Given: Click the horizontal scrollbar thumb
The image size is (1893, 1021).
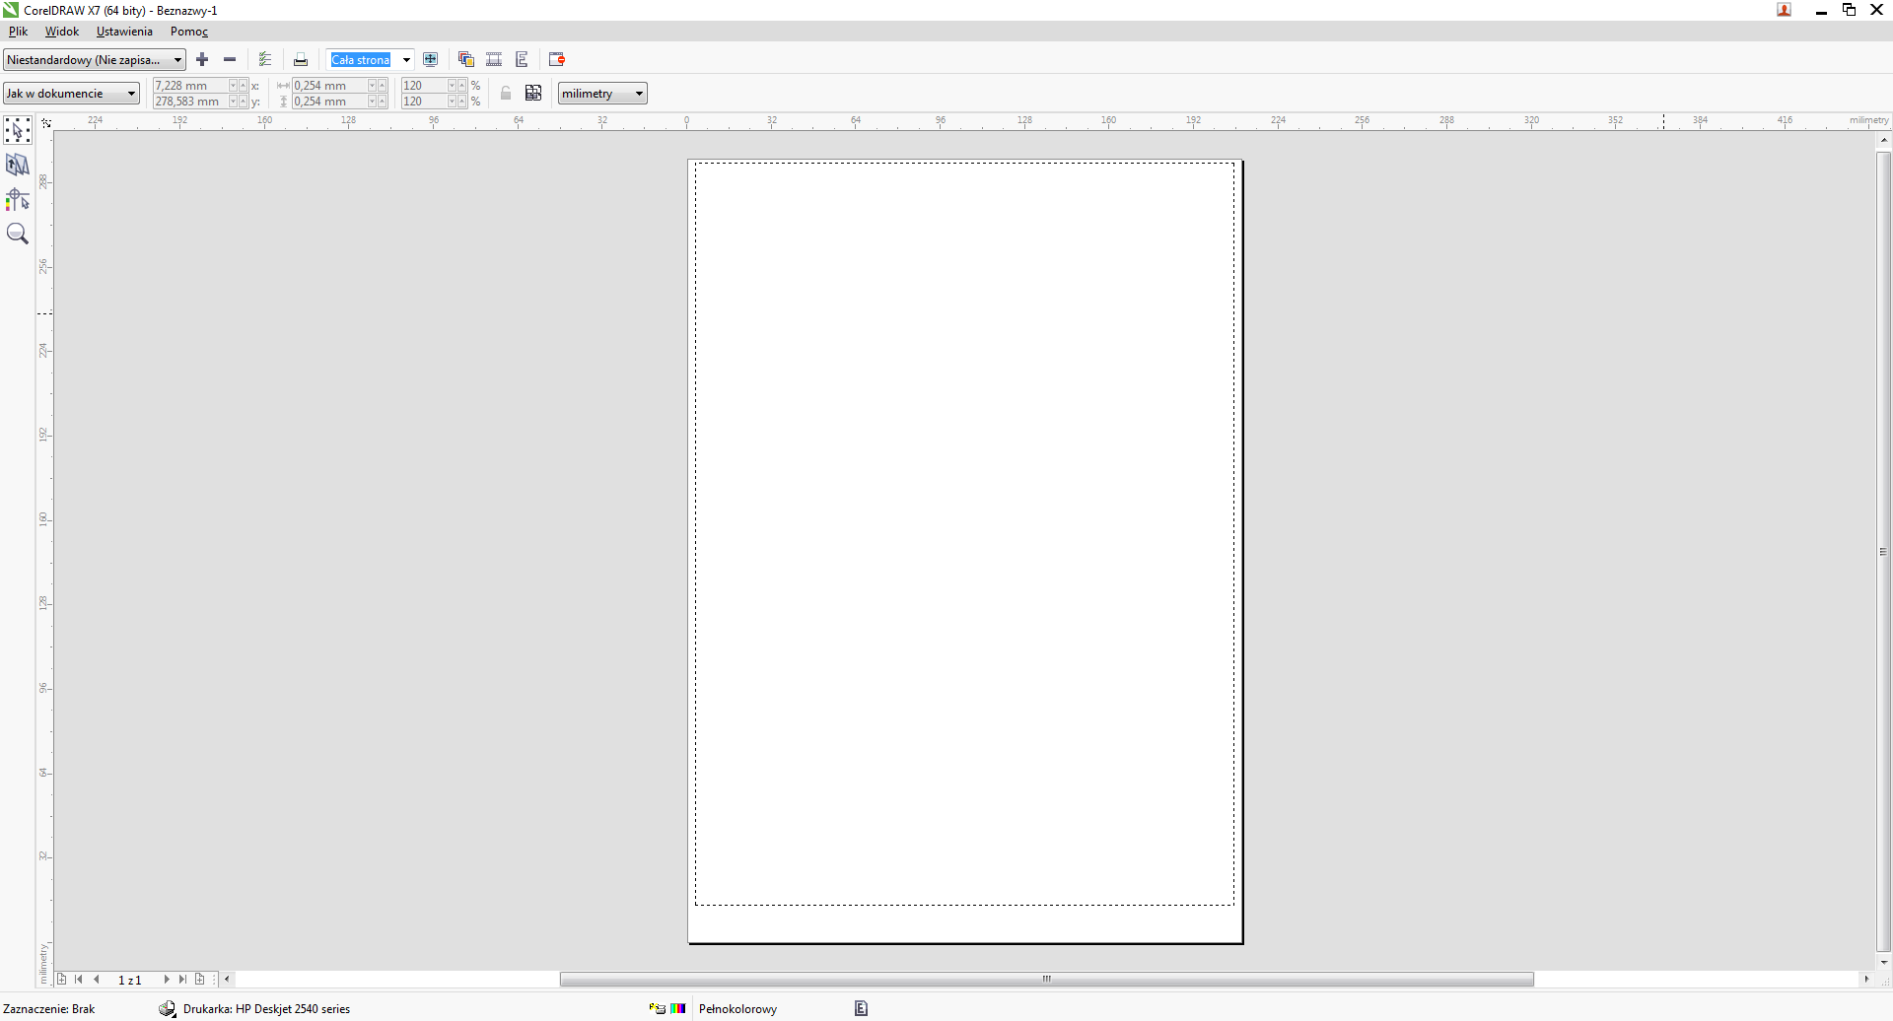Looking at the screenshot, I should click(x=1046, y=980).
